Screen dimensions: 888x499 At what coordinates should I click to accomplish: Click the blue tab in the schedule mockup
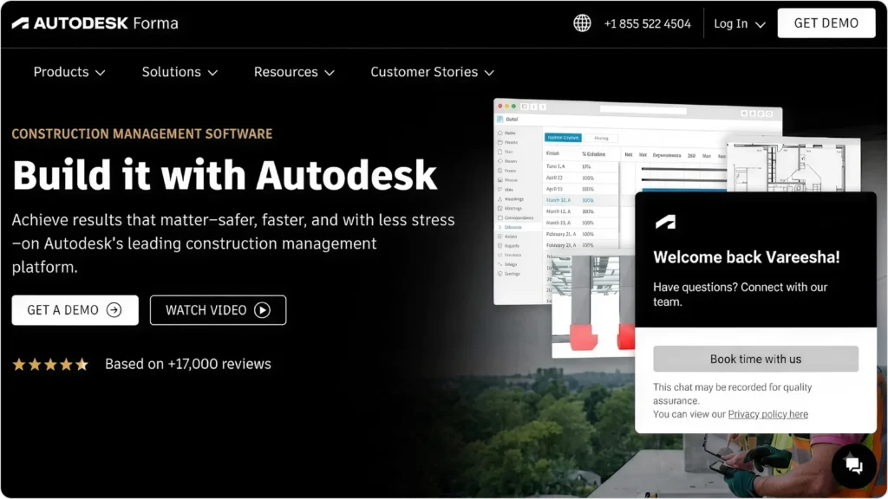(x=563, y=138)
